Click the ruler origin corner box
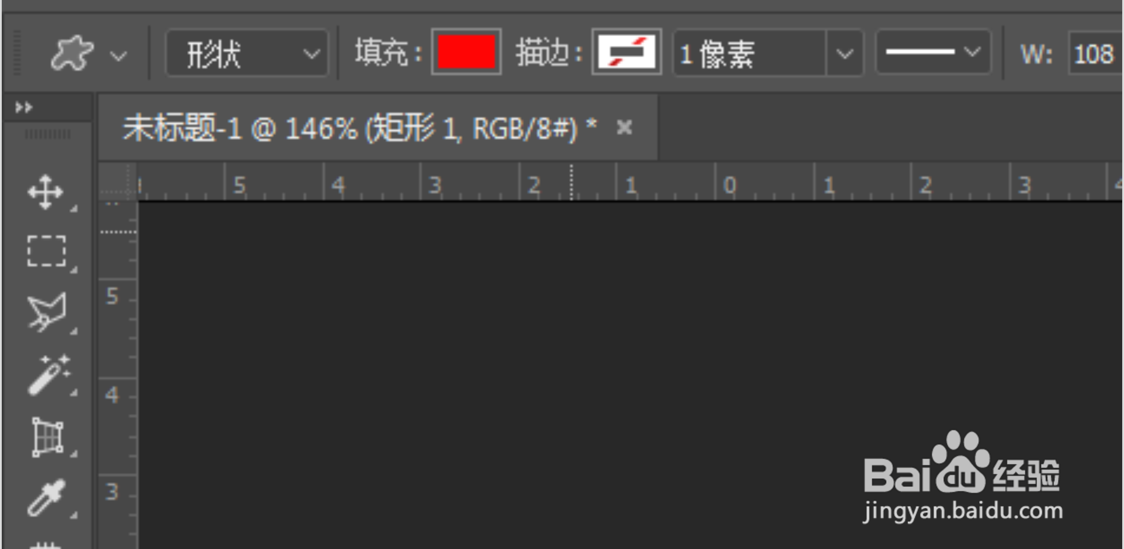The image size is (1124, 549). click(118, 181)
